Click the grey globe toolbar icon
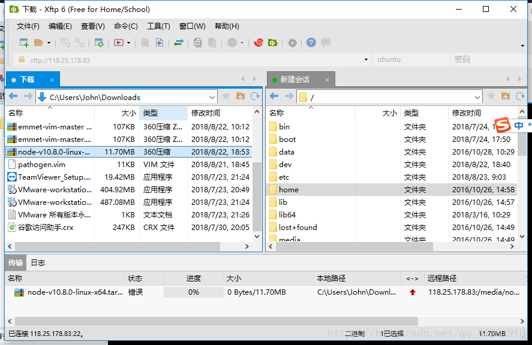 tap(232, 43)
